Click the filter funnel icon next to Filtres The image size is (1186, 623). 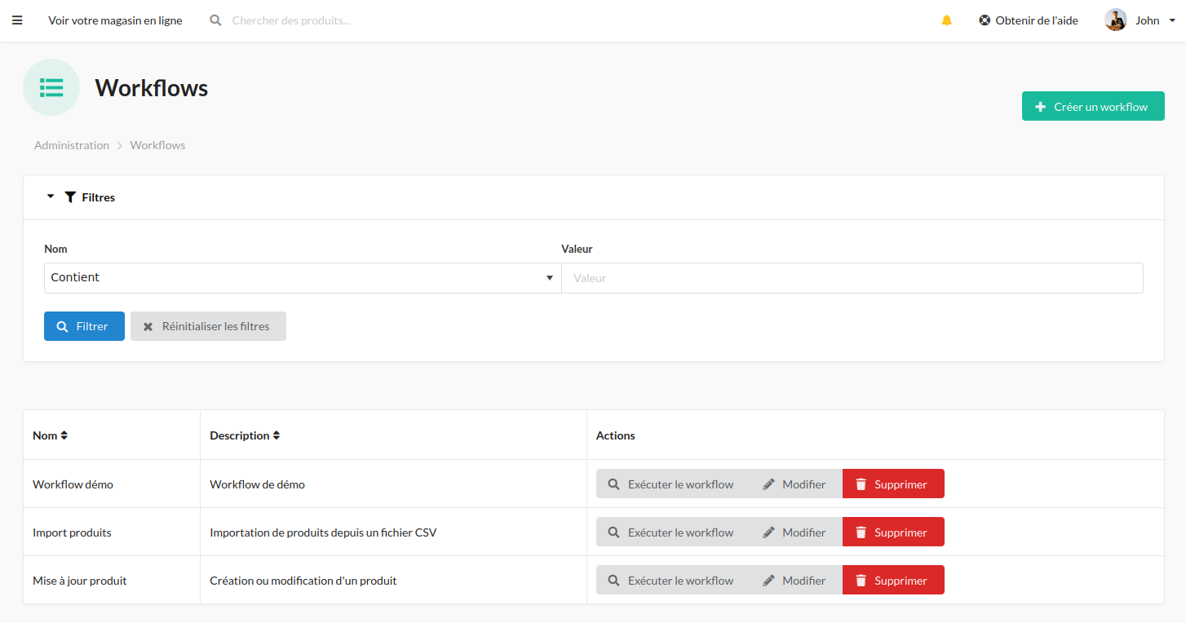click(x=70, y=197)
